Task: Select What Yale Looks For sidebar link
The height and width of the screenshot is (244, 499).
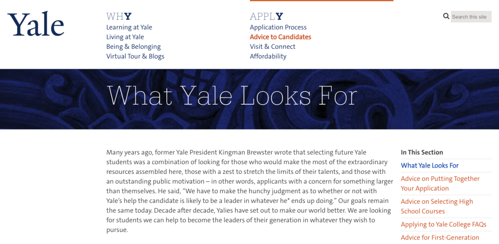Action: pos(430,166)
